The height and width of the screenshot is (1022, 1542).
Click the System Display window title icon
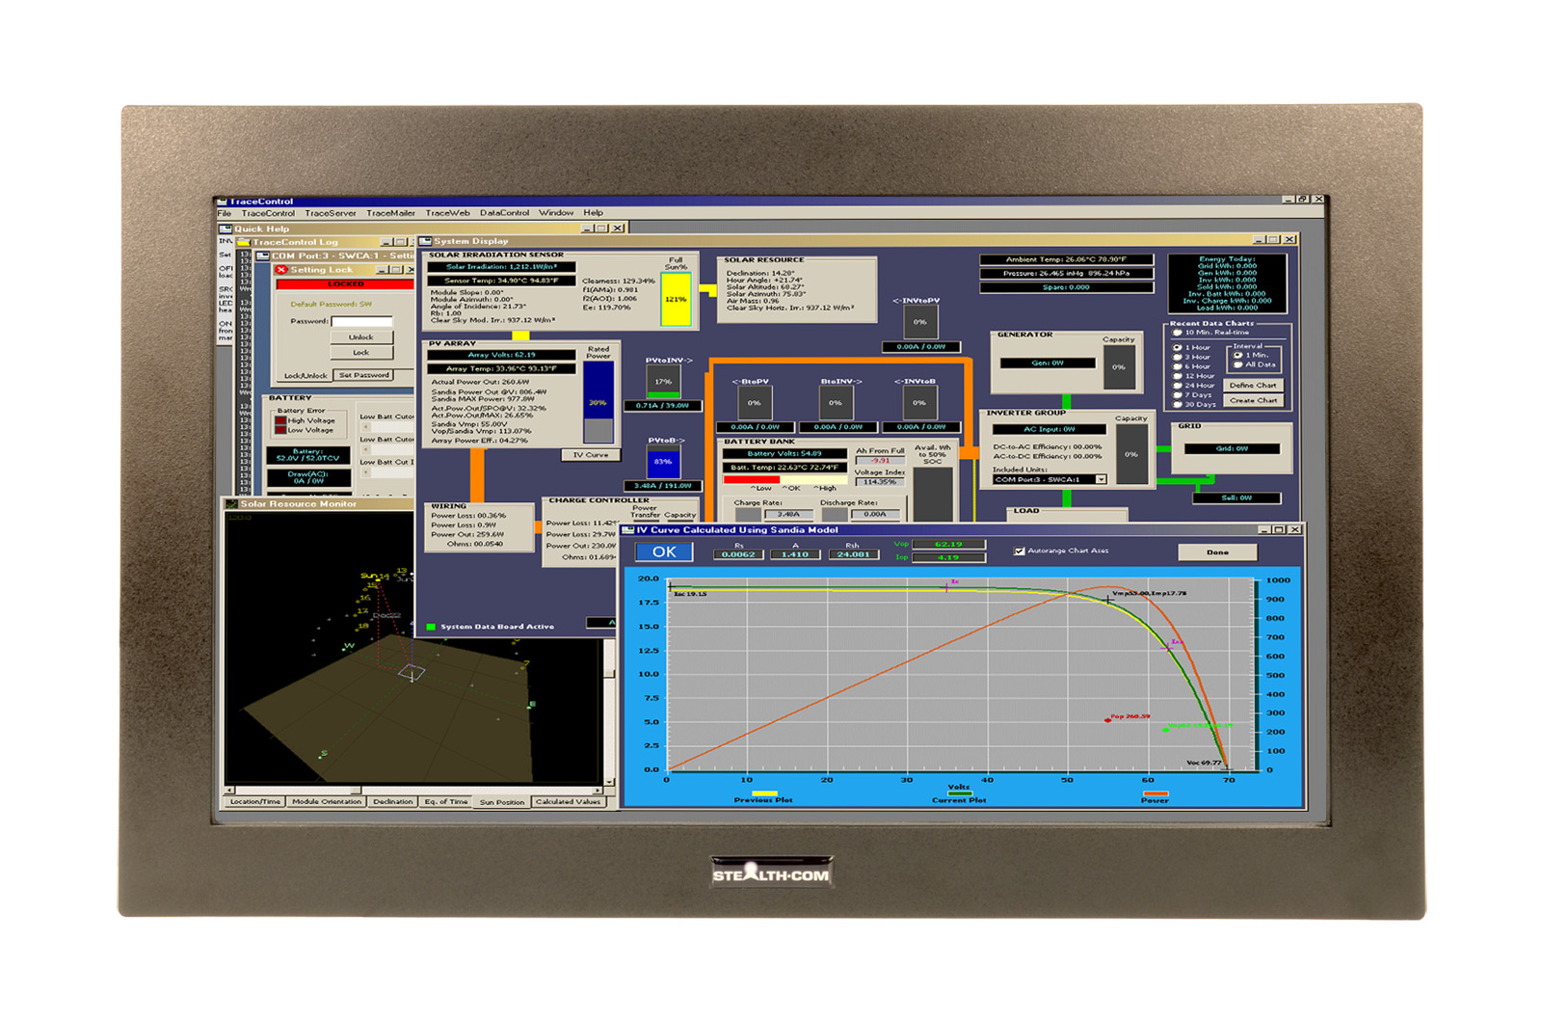(x=424, y=241)
